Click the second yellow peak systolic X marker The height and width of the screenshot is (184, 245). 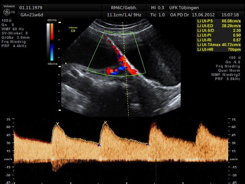[105, 122]
